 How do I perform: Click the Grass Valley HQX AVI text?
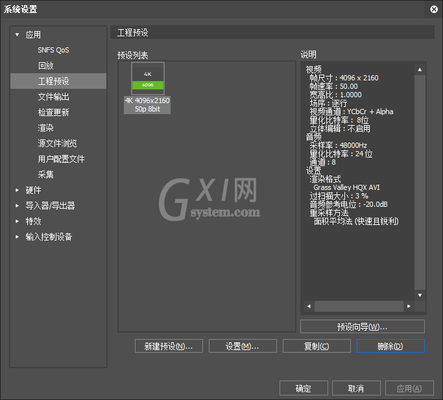346,187
